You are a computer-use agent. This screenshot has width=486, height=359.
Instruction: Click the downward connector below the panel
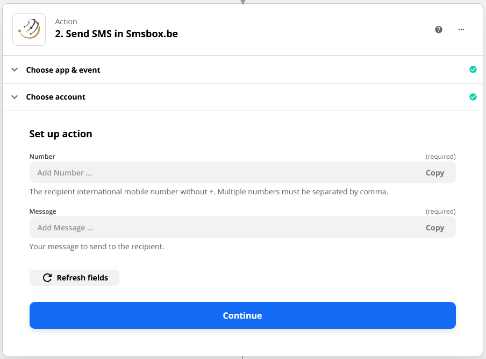coord(242,356)
